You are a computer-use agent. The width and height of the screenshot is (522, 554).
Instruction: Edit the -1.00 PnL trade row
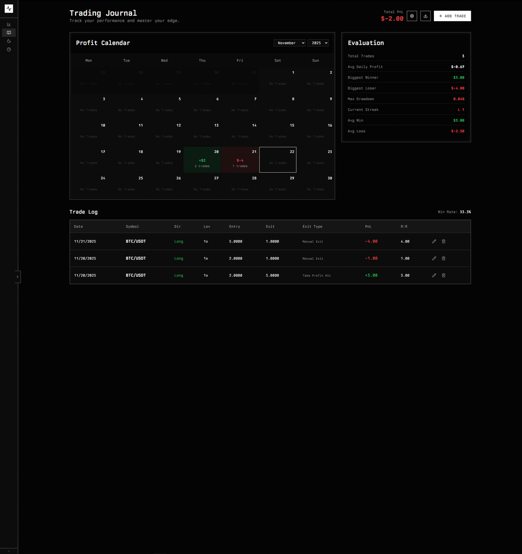coord(434,259)
